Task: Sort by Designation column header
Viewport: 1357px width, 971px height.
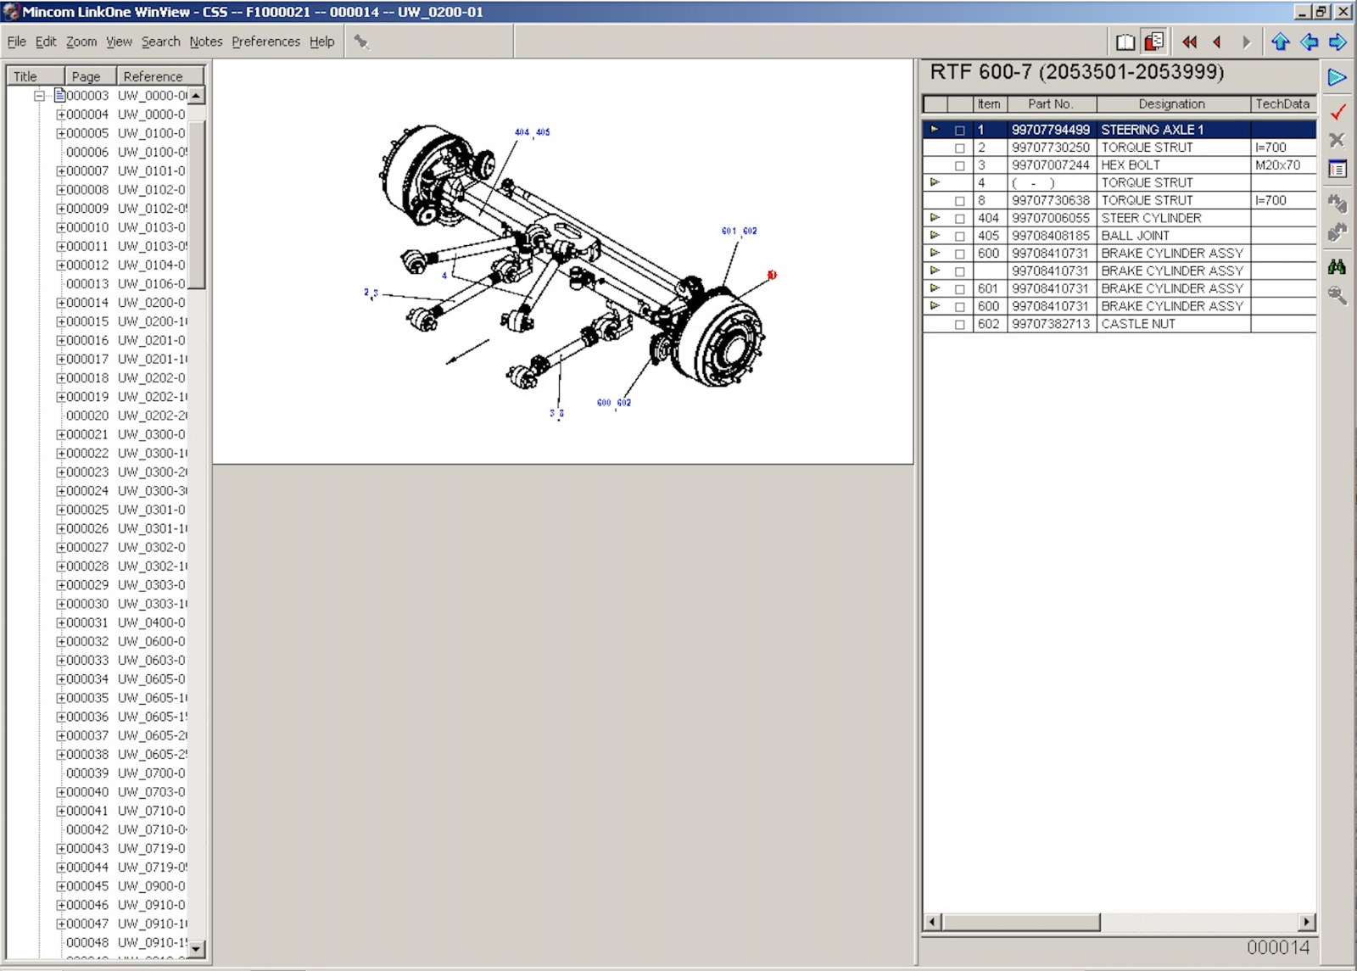Action: (x=1172, y=103)
